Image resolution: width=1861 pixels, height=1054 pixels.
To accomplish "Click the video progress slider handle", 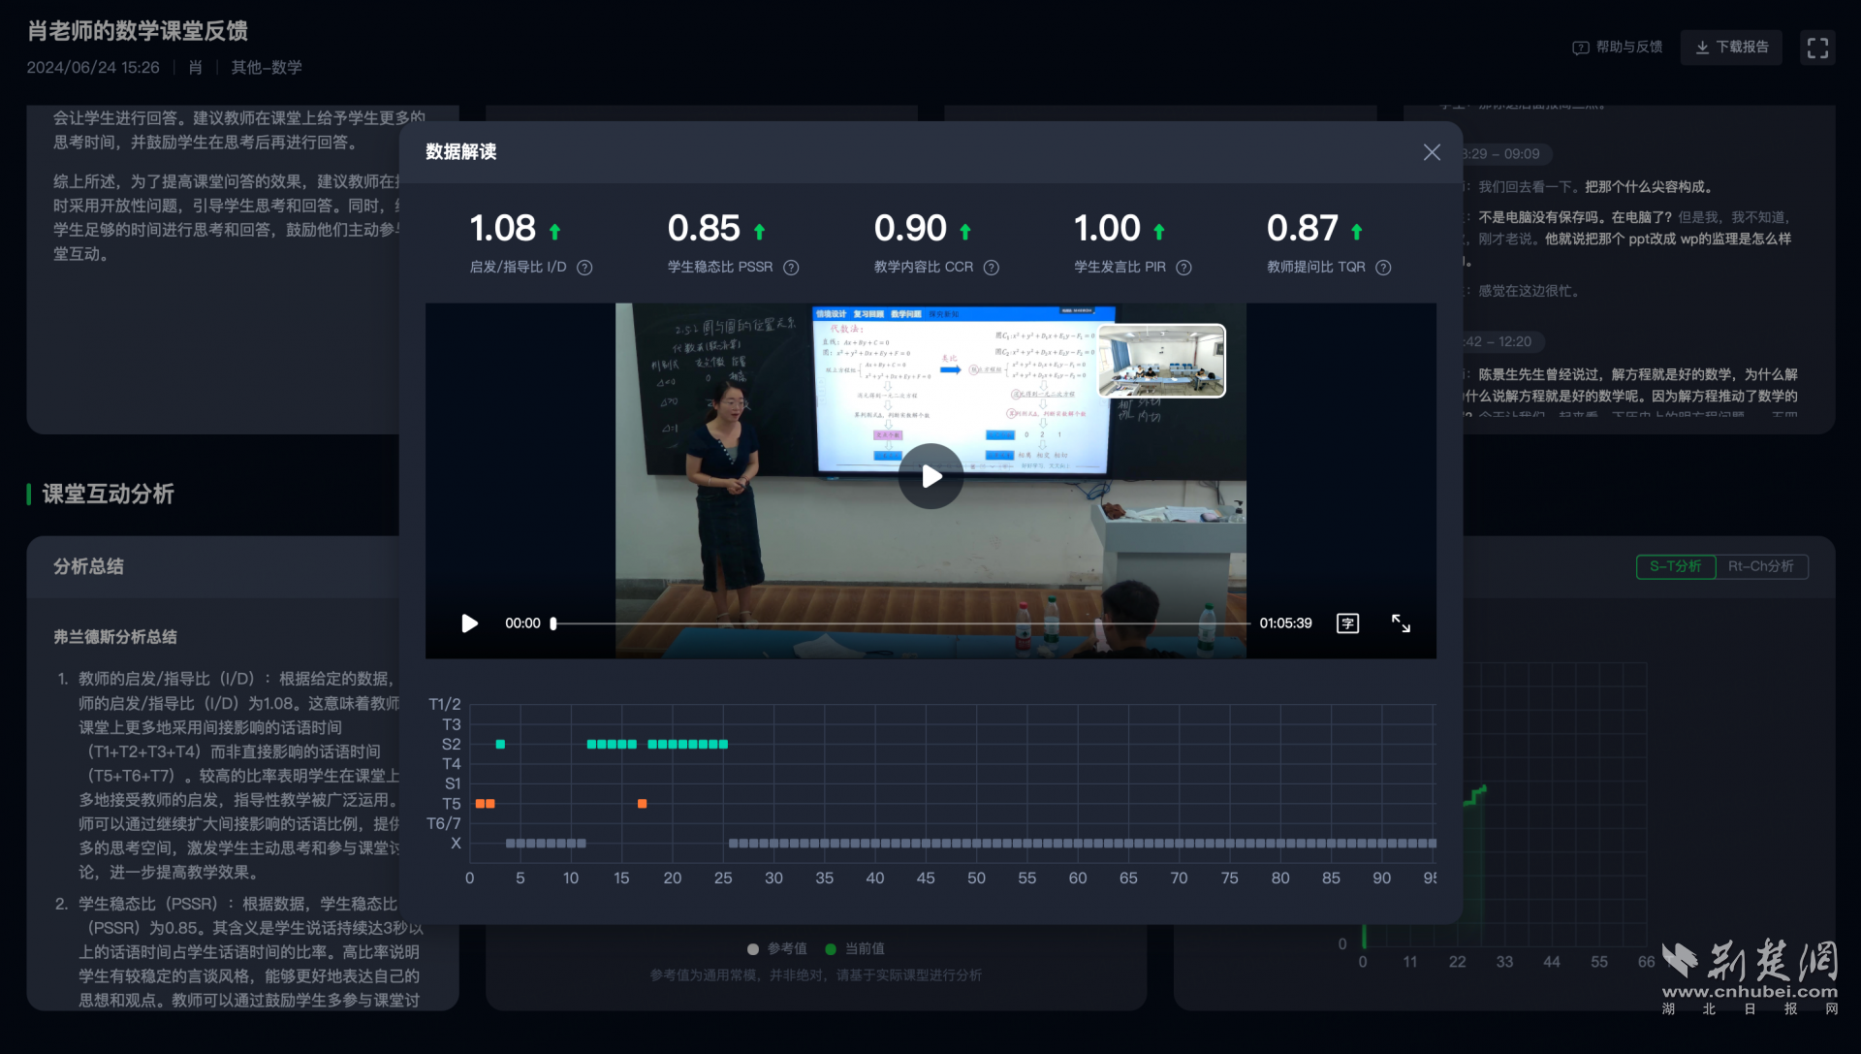I will (x=553, y=623).
